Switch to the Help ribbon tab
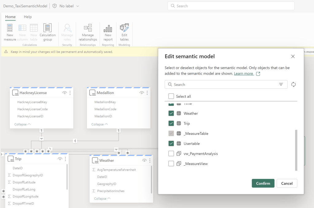The width and height of the screenshot is (314, 208). pyautogui.click(x=28, y=17)
